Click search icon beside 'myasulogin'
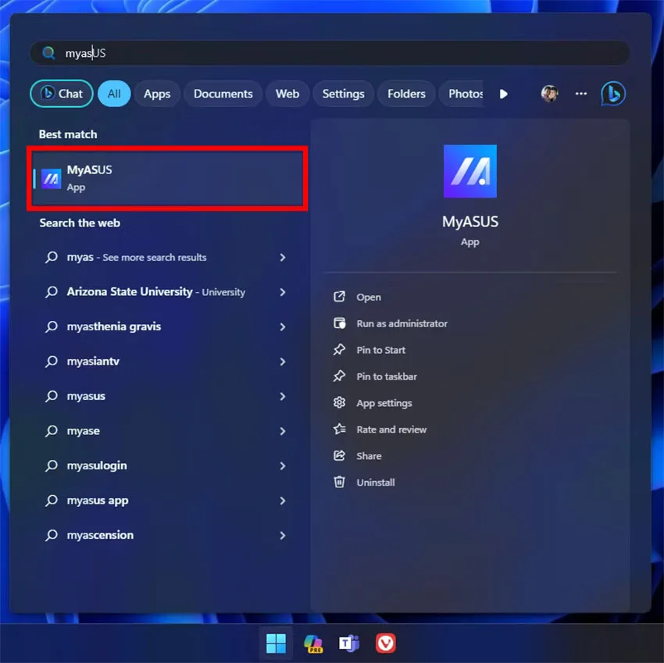Viewport: 664px width, 663px height. point(52,465)
